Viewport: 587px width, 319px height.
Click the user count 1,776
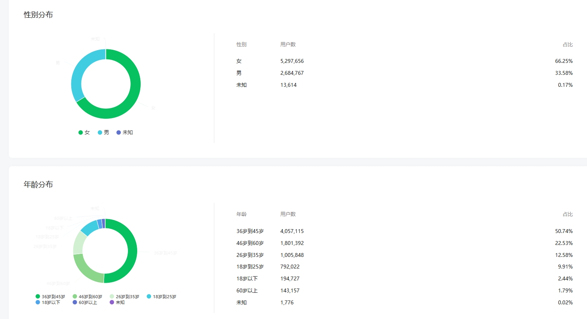[x=287, y=302]
